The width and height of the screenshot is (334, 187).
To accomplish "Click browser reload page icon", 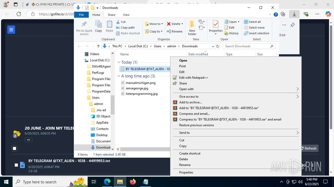I will [x=19, y=14].
